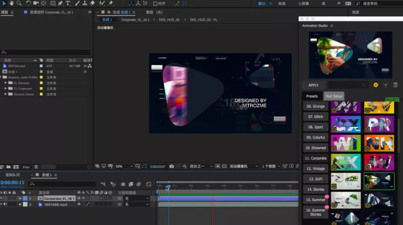Select the Zoom magnifier tool
403x225 pixels.
19,3
